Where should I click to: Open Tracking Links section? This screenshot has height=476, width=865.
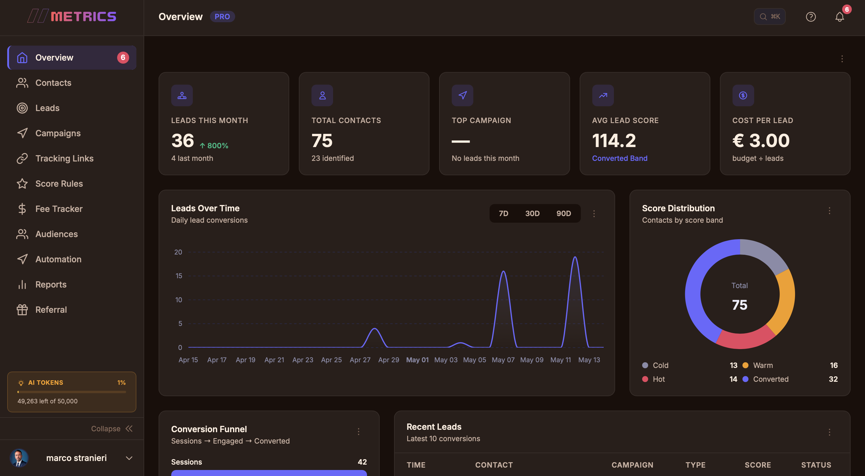tap(72, 158)
